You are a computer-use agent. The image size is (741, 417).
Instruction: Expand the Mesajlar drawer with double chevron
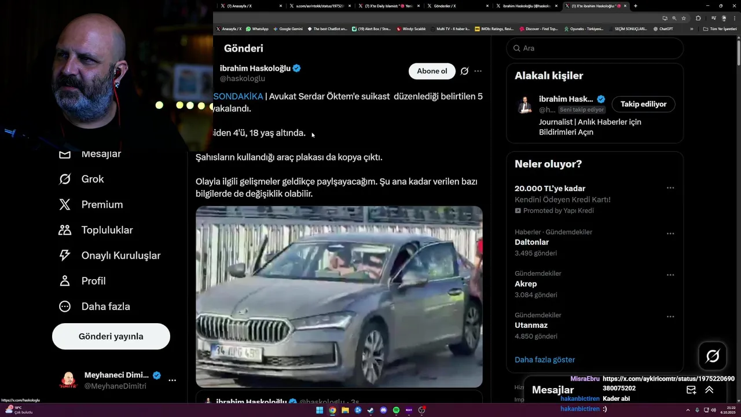(709, 390)
